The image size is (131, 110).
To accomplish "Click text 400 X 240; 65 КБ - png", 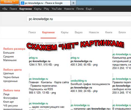I will [x=84, y=65].
